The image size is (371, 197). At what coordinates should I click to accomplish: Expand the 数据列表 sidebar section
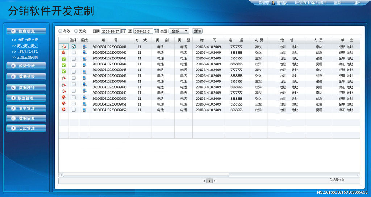coord(26,77)
